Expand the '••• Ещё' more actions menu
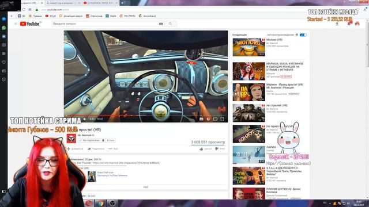This screenshot has height=207, width=369. point(113,149)
